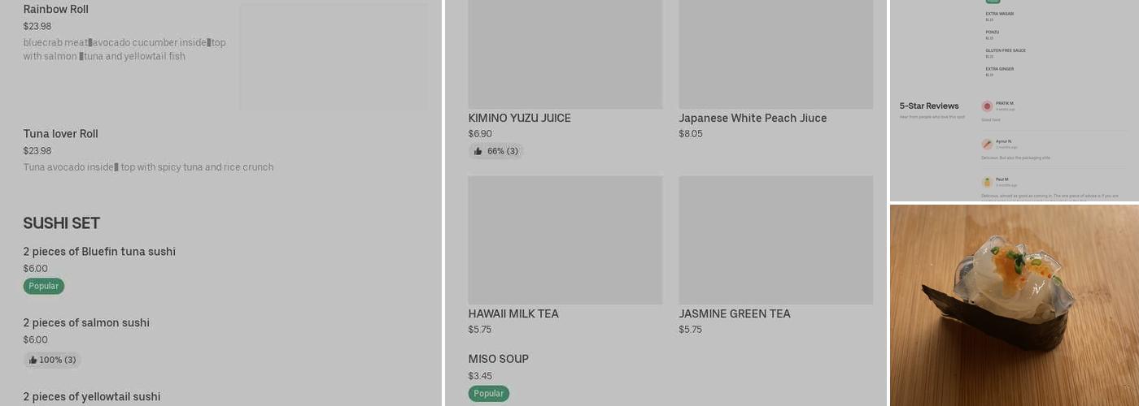Open the Rainbow Roll image placeholder
The width and height of the screenshot is (1139, 406).
(333, 57)
